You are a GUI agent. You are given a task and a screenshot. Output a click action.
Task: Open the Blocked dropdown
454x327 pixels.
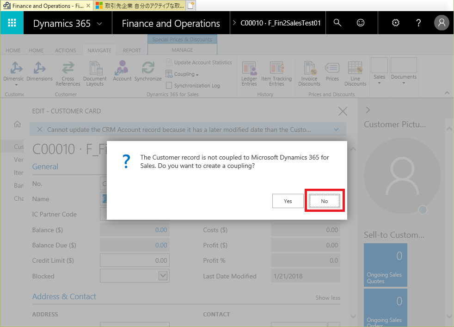(163, 276)
